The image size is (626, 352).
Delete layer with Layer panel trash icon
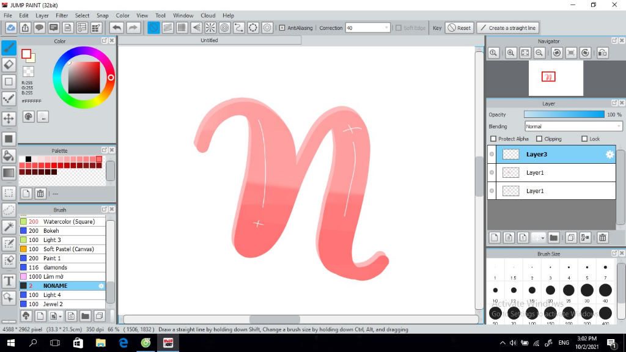(602, 238)
